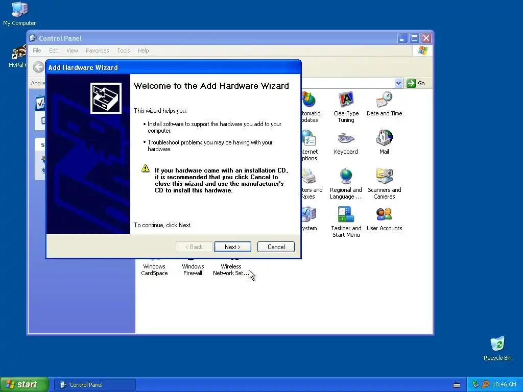The height and width of the screenshot is (392, 523).
Task: Open Internet Options icon
Action: point(310,145)
